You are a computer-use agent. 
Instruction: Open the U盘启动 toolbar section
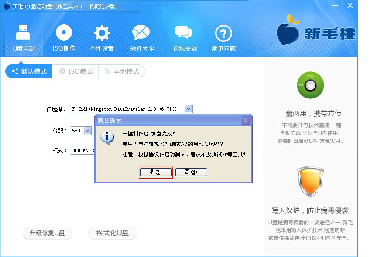(x=23, y=38)
